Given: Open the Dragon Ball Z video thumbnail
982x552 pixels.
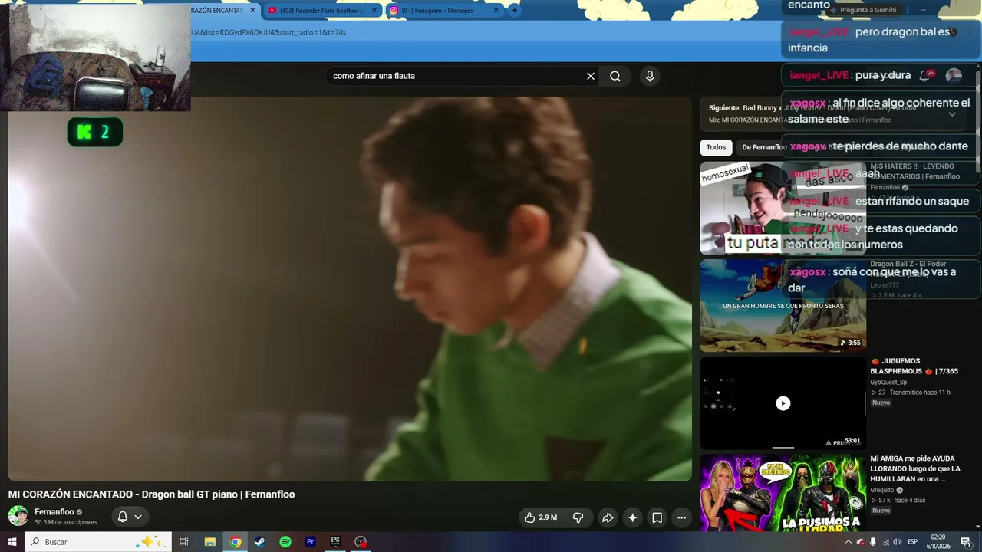Looking at the screenshot, I should [783, 305].
